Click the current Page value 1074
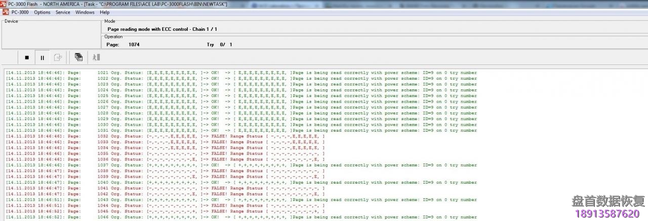648x221 pixels. click(x=134, y=44)
